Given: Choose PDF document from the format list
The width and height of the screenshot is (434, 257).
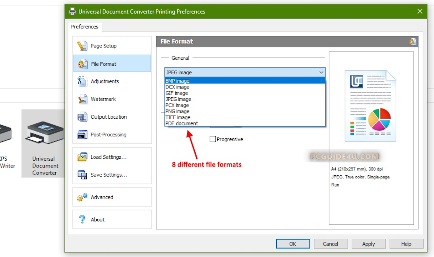Looking at the screenshot, I should click(182, 123).
